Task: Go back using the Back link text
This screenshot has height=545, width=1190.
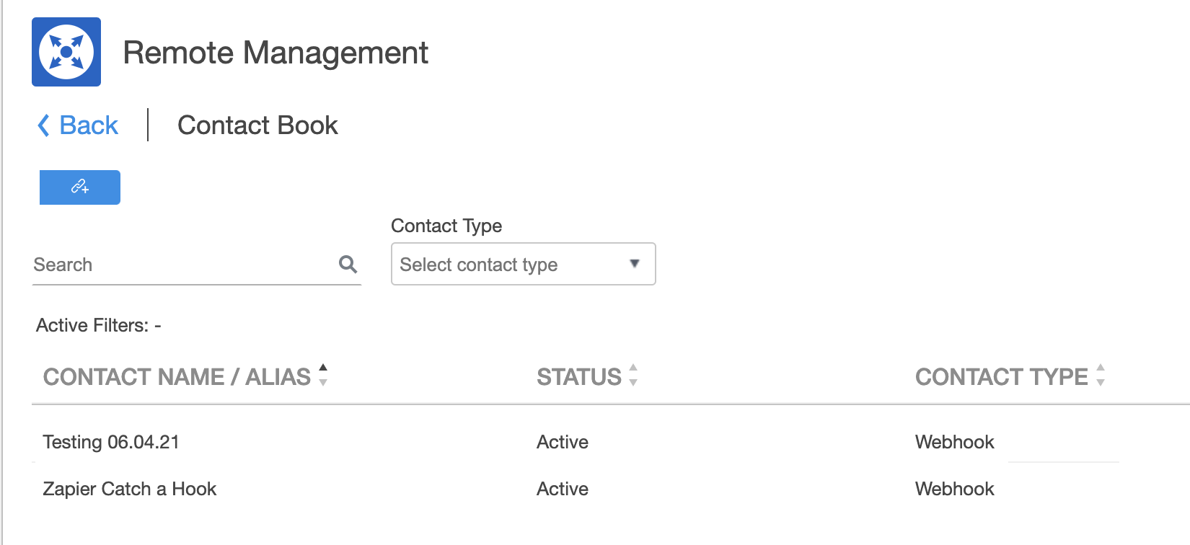Action: 89,125
